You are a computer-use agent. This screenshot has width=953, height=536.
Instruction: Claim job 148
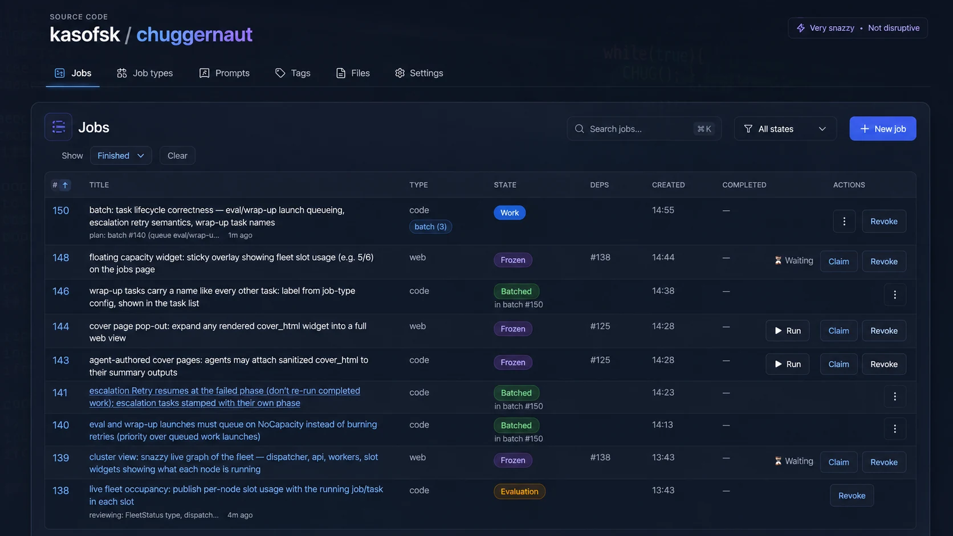pos(838,261)
